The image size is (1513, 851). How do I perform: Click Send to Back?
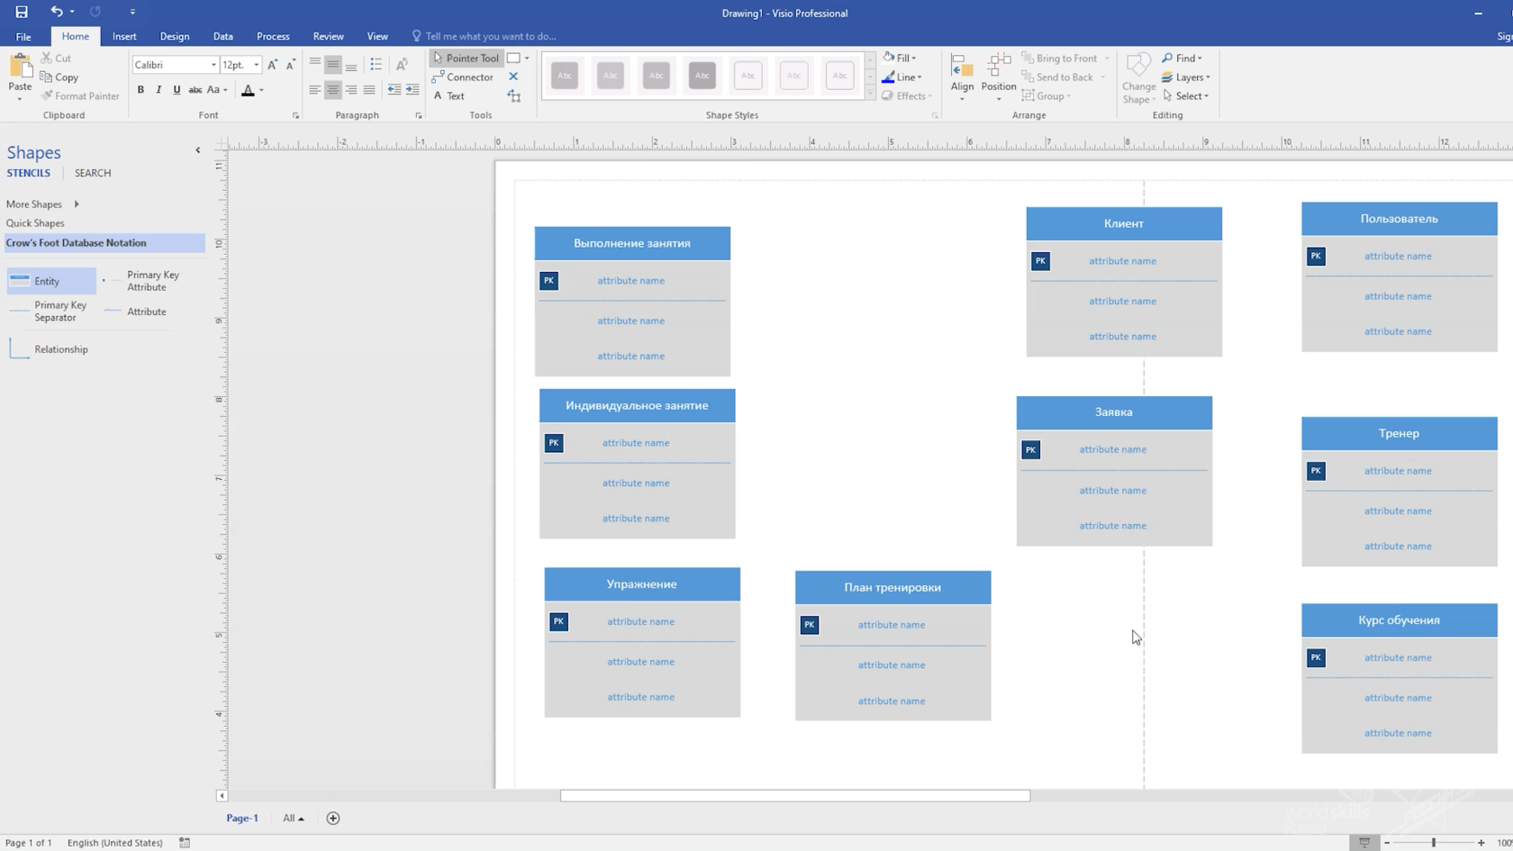pos(1064,77)
